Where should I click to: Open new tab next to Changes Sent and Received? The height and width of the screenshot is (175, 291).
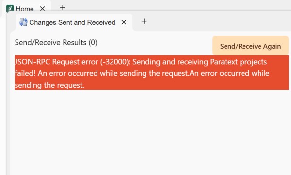[x=144, y=21]
